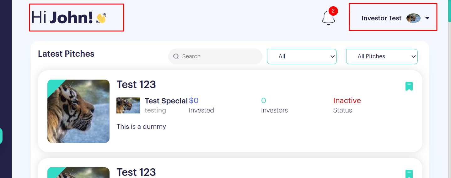Click the large tiger pitch thumbnail

[78, 111]
